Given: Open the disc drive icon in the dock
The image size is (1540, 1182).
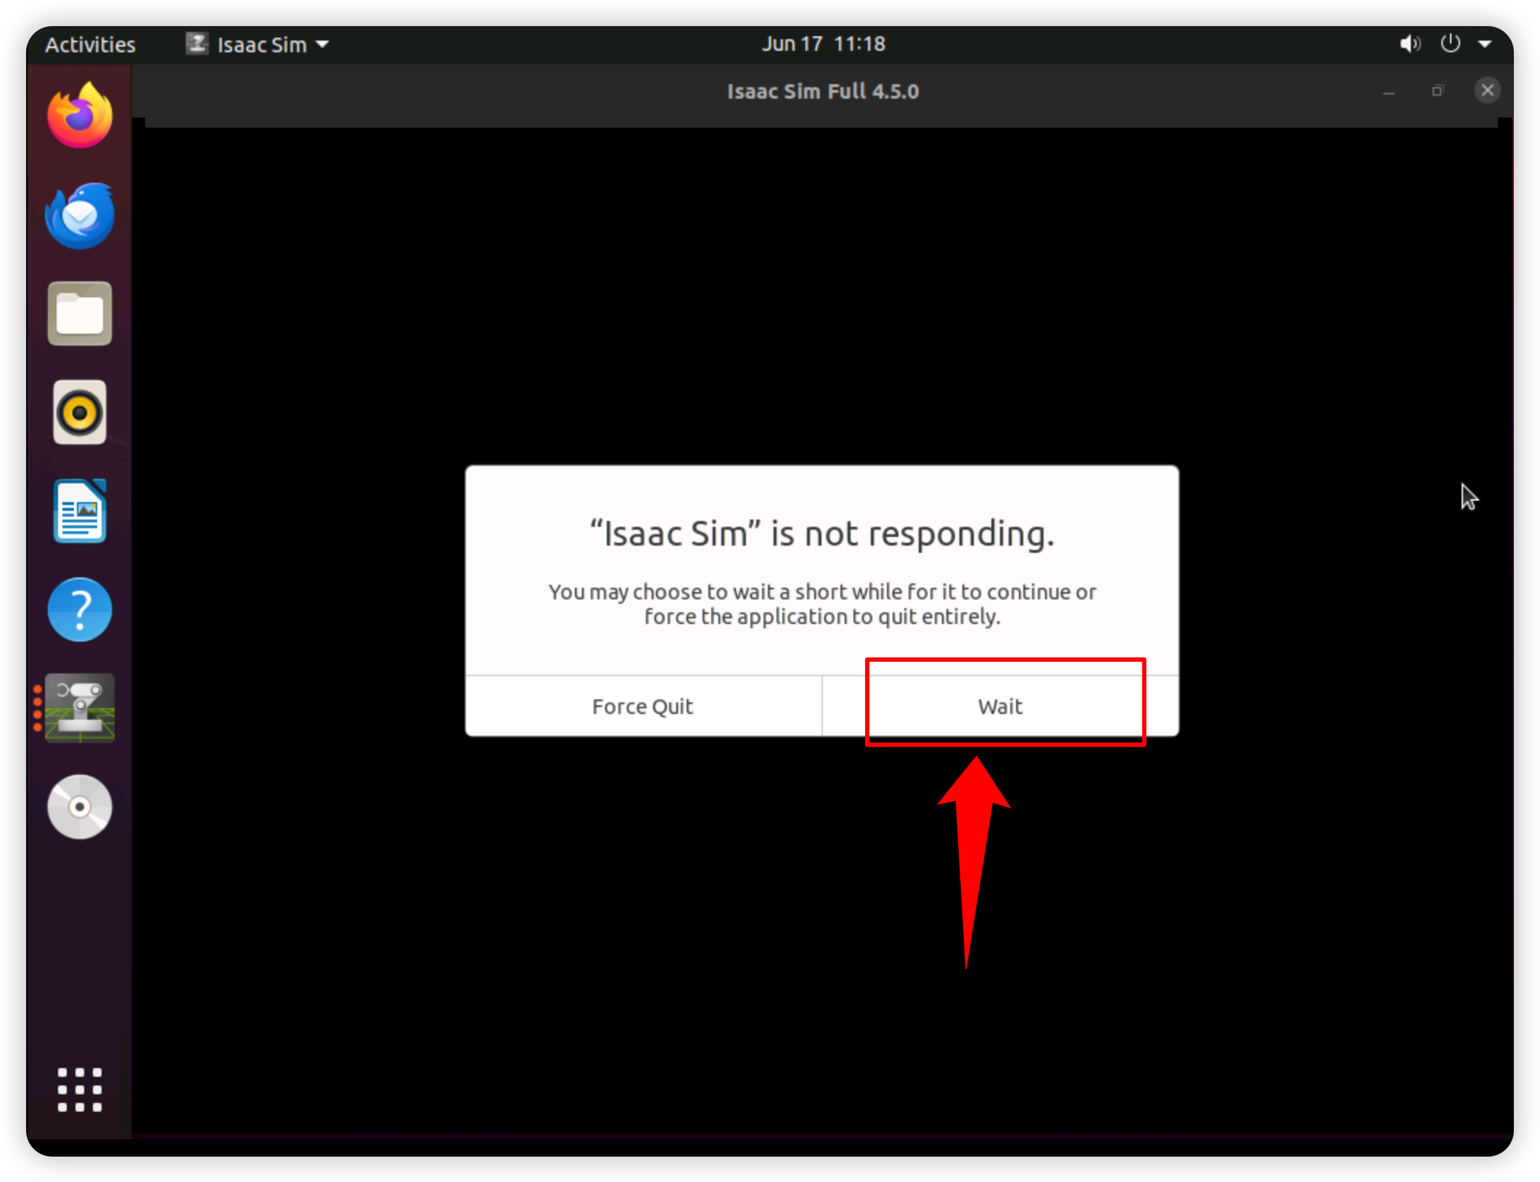Looking at the screenshot, I should [80, 807].
